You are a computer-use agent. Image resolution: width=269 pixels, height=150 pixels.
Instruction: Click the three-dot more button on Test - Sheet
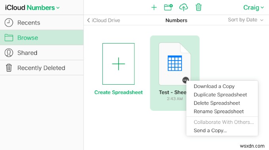click(186, 80)
